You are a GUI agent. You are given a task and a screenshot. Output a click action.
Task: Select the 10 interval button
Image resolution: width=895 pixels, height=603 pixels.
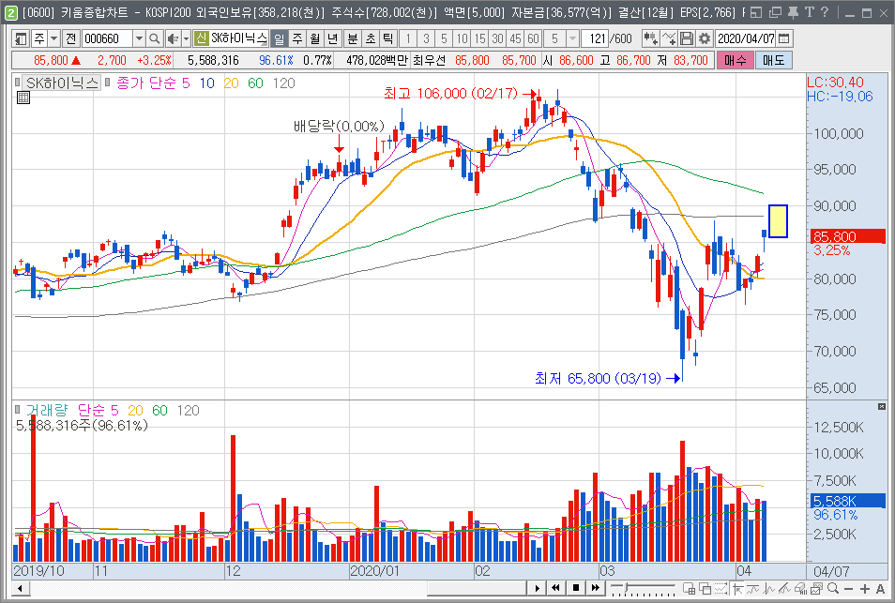point(462,38)
